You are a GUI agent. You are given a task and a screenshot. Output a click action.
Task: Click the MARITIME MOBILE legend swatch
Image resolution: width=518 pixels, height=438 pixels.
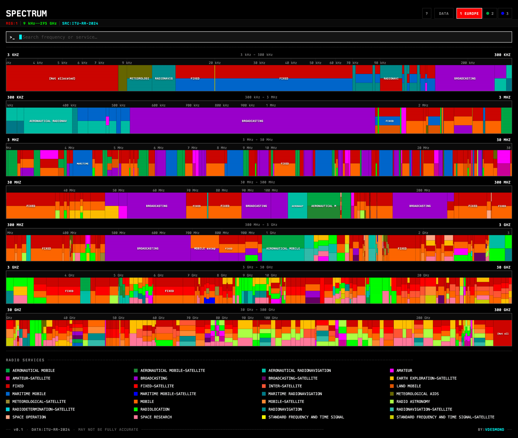point(8,394)
